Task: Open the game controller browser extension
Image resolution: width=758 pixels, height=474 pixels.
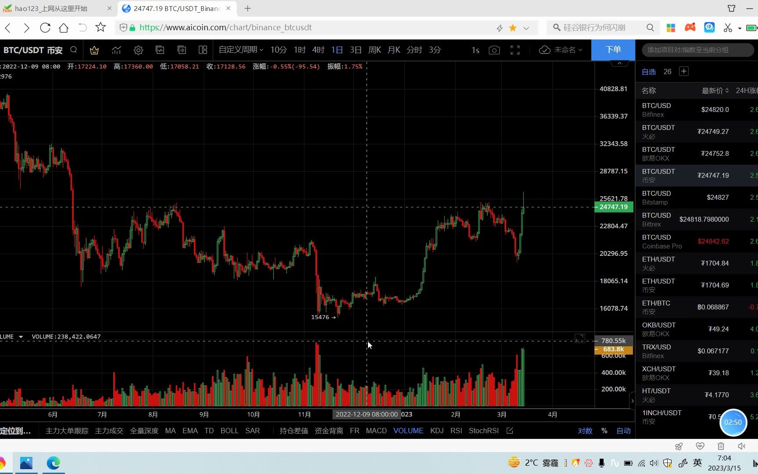Action: pyautogui.click(x=690, y=28)
